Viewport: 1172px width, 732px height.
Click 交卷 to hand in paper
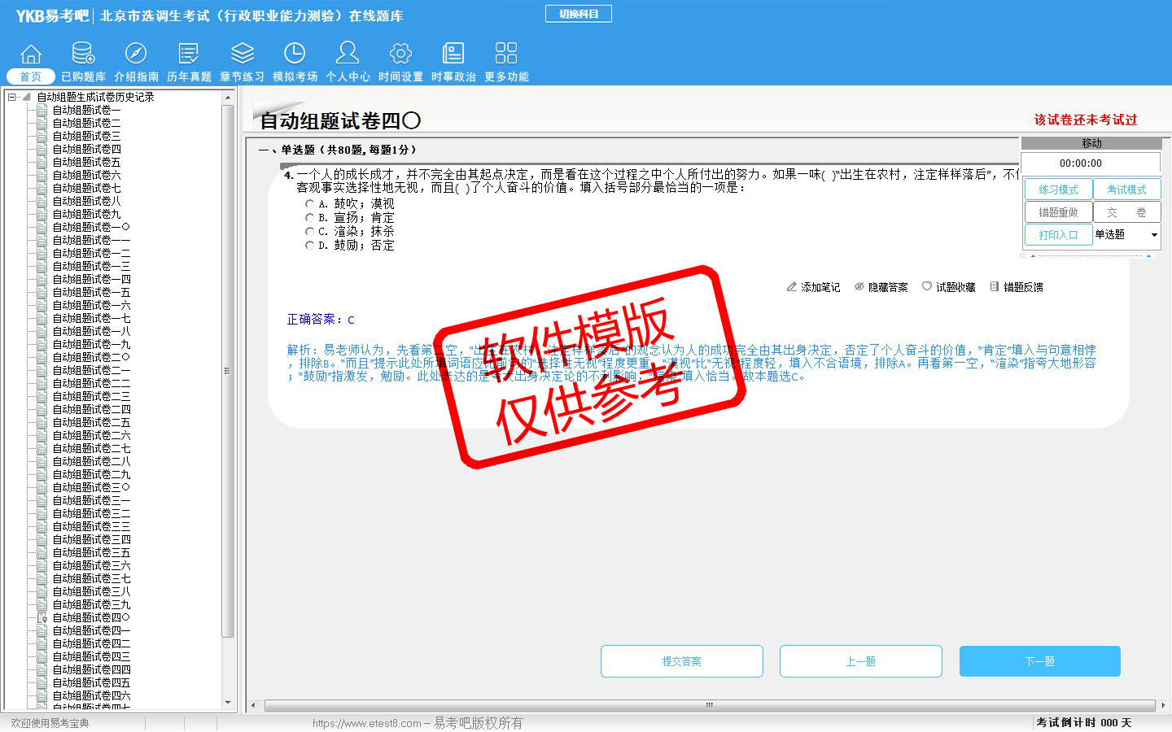(x=1126, y=212)
